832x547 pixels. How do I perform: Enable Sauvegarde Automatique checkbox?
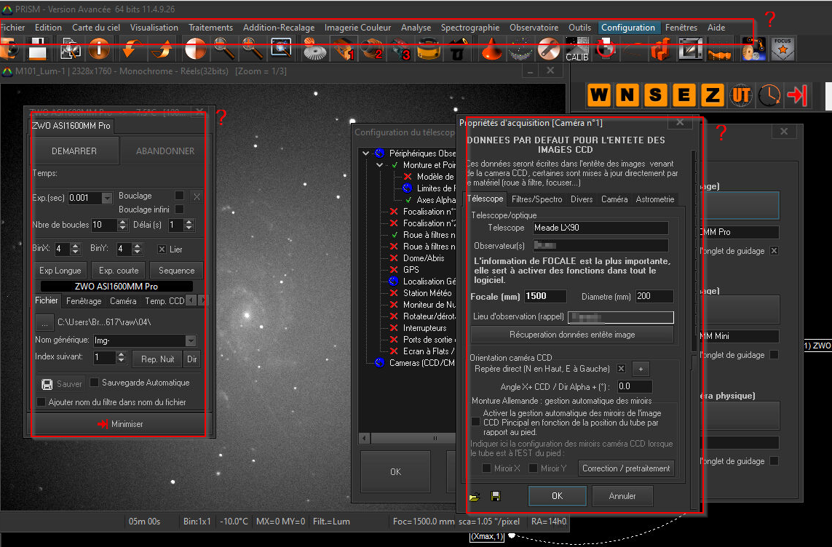(x=95, y=382)
